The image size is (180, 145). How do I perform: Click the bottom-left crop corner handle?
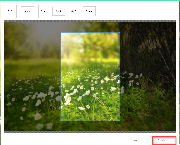pyautogui.click(x=61, y=121)
